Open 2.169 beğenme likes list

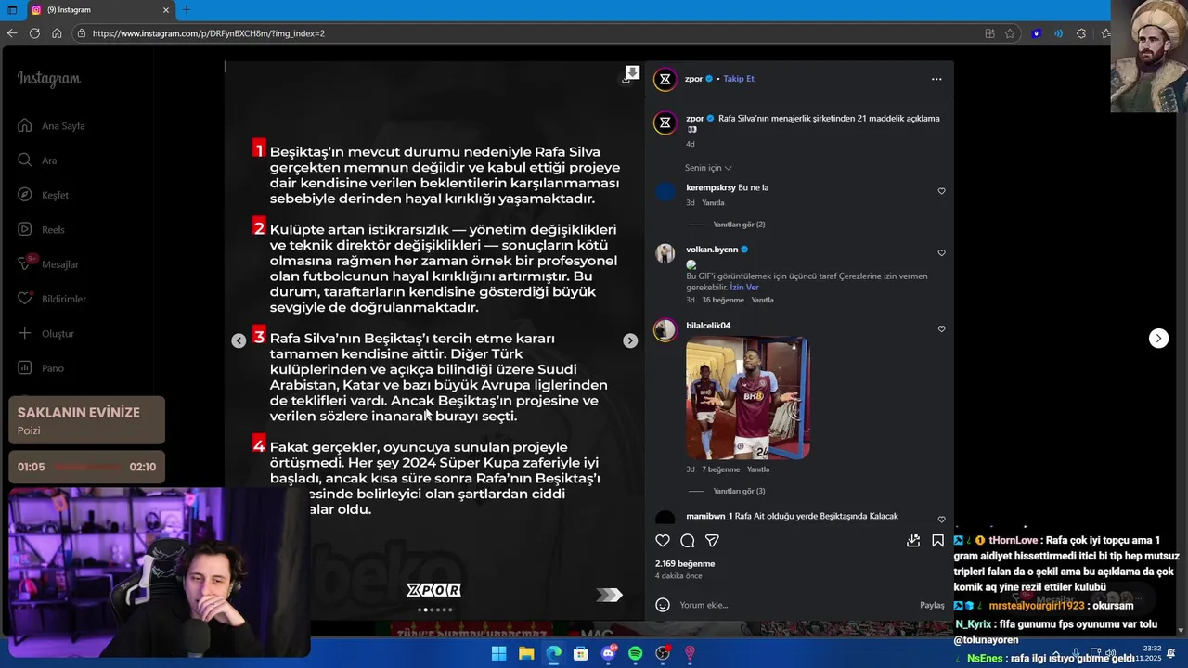coord(685,563)
